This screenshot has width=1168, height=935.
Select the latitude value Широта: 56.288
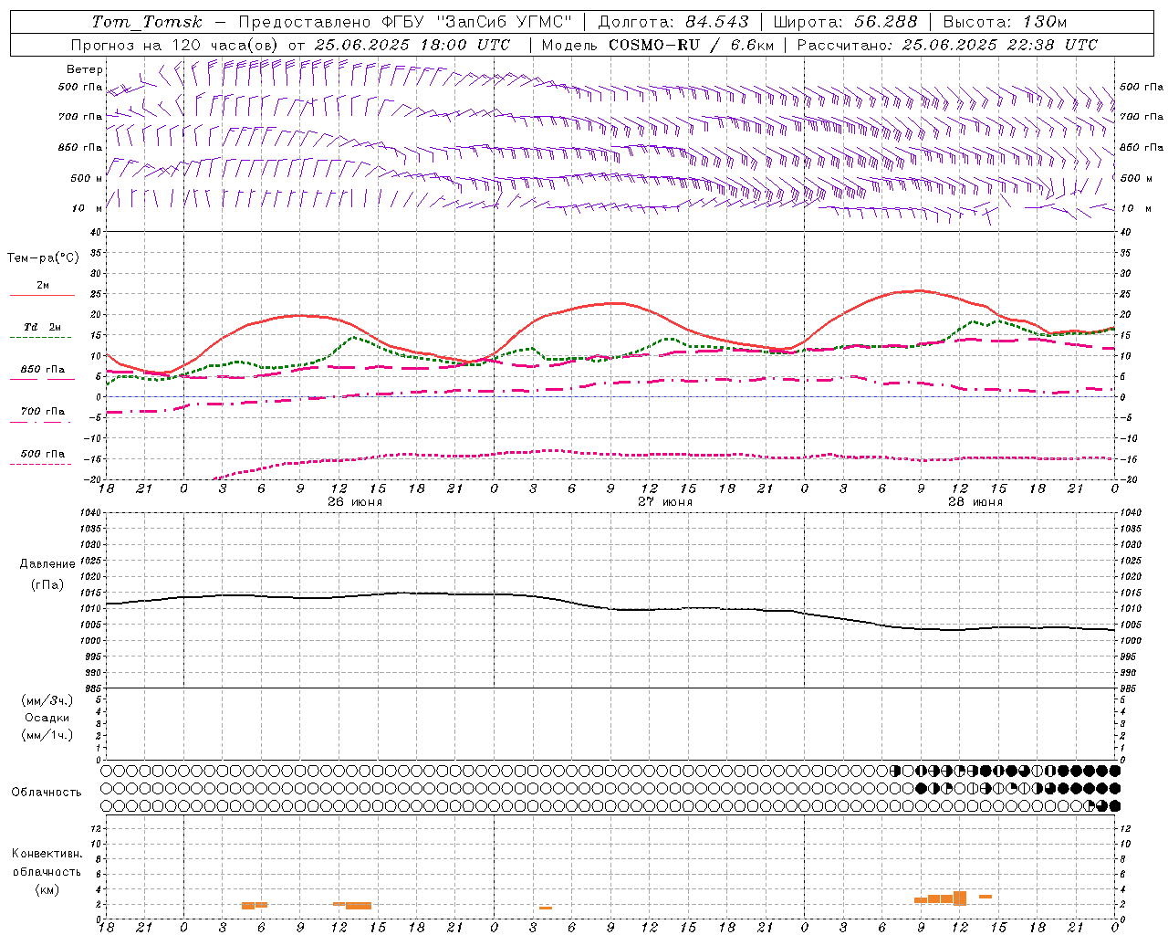(845, 22)
